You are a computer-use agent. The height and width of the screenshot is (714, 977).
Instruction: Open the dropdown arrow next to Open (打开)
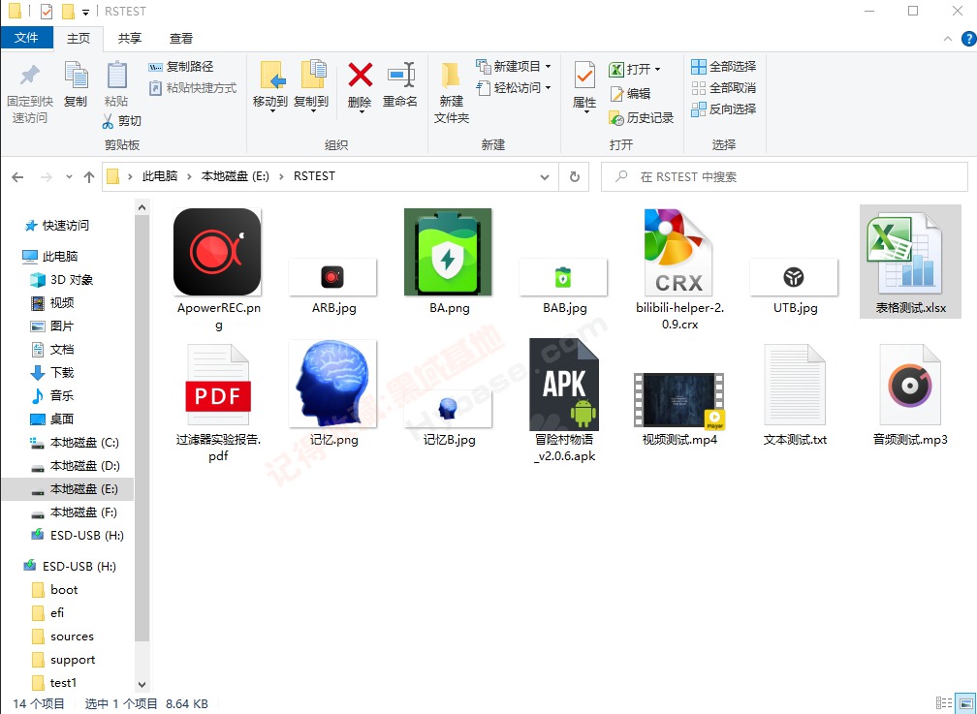[x=657, y=69]
